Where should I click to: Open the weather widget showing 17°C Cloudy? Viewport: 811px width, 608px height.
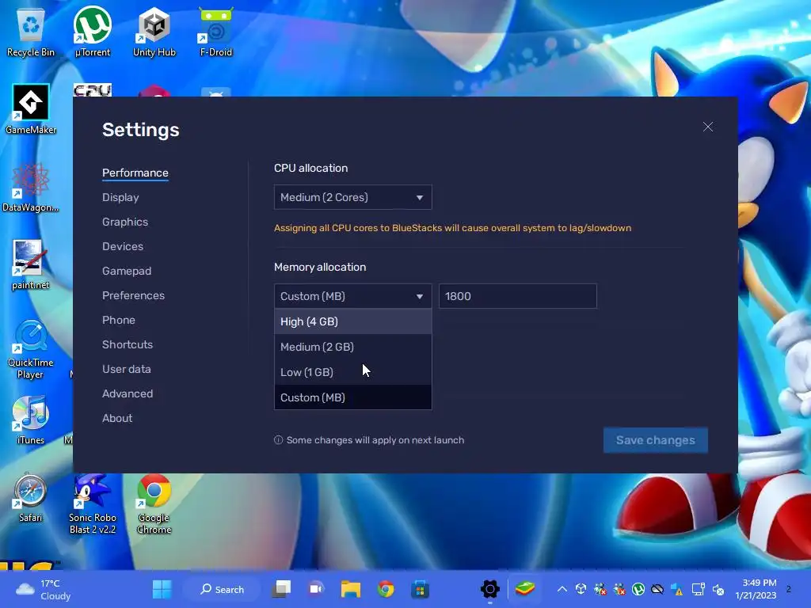click(44, 589)
